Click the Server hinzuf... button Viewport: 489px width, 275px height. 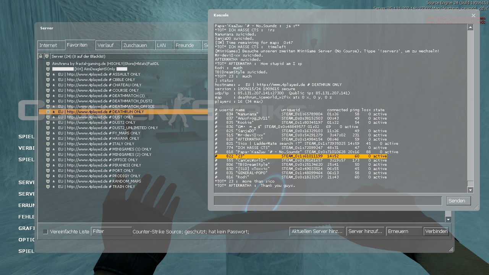pyautogui.click(x=365, y=231)
